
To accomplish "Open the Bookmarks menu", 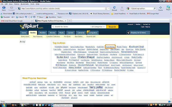I will 25,4.
